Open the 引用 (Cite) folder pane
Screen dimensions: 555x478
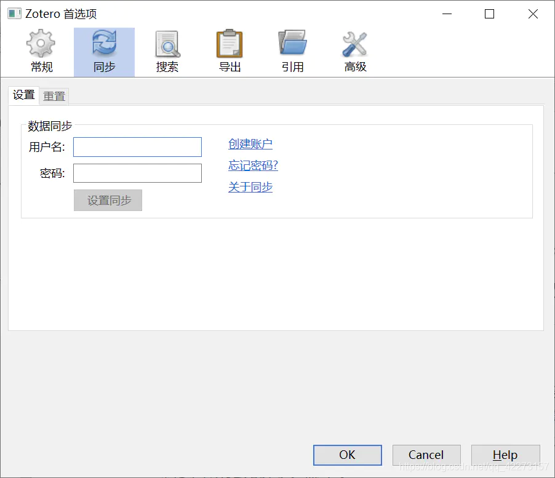[x=292, y=52]
